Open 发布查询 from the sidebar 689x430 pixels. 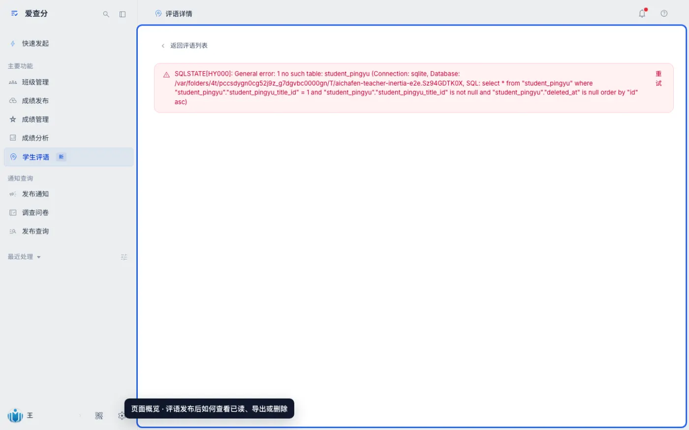click(x=68, y=231)
